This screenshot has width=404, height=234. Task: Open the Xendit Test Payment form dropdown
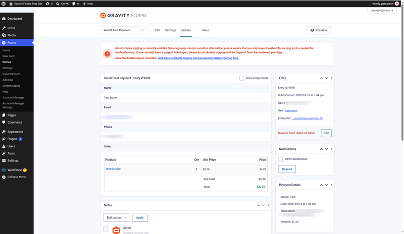(123, 30)
